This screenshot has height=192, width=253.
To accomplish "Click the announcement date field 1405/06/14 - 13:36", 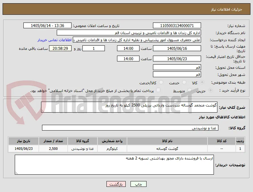I will coord(47,26).
